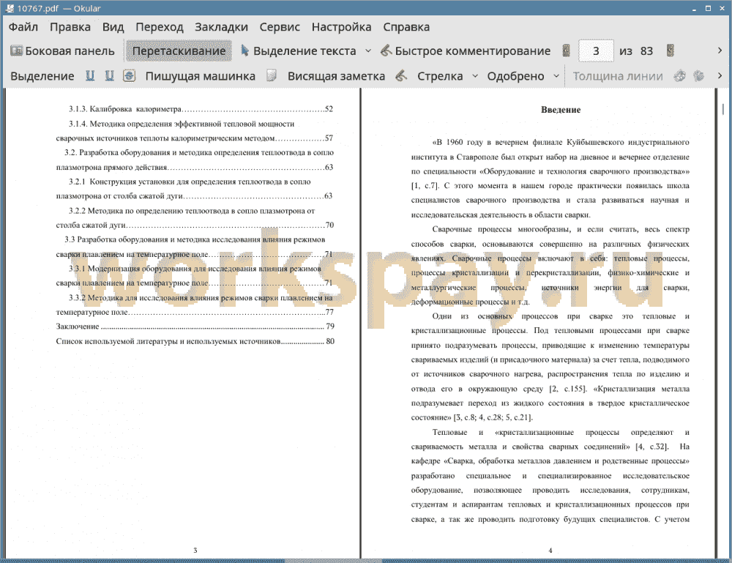Open the Стрелка shape dropdown arrow

click(475, 76)
